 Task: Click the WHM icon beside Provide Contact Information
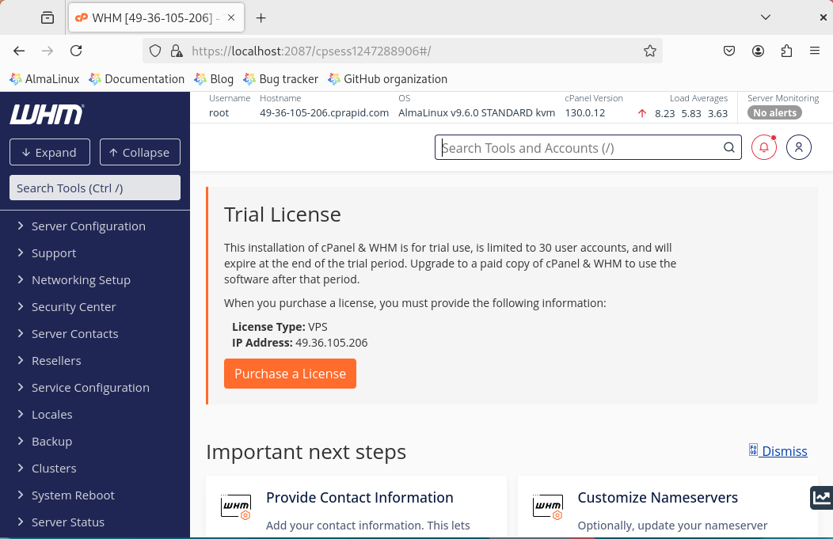pos(235,507)
